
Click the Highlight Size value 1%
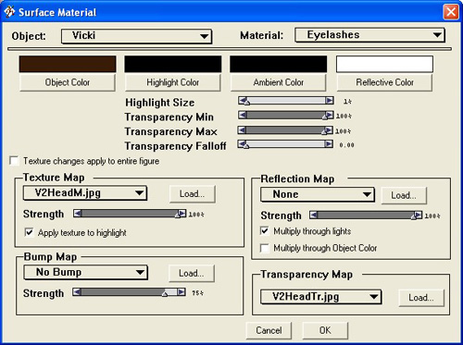[347, 101]
